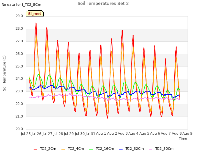Click the 21.0 y-axis tick label

pos(19,116)
